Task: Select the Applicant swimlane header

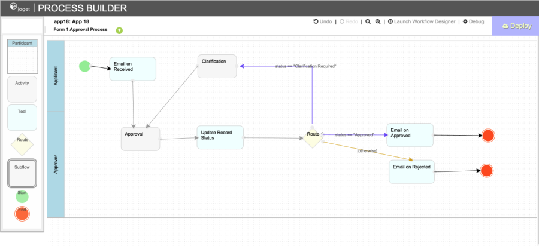Action: pos(56,76)
